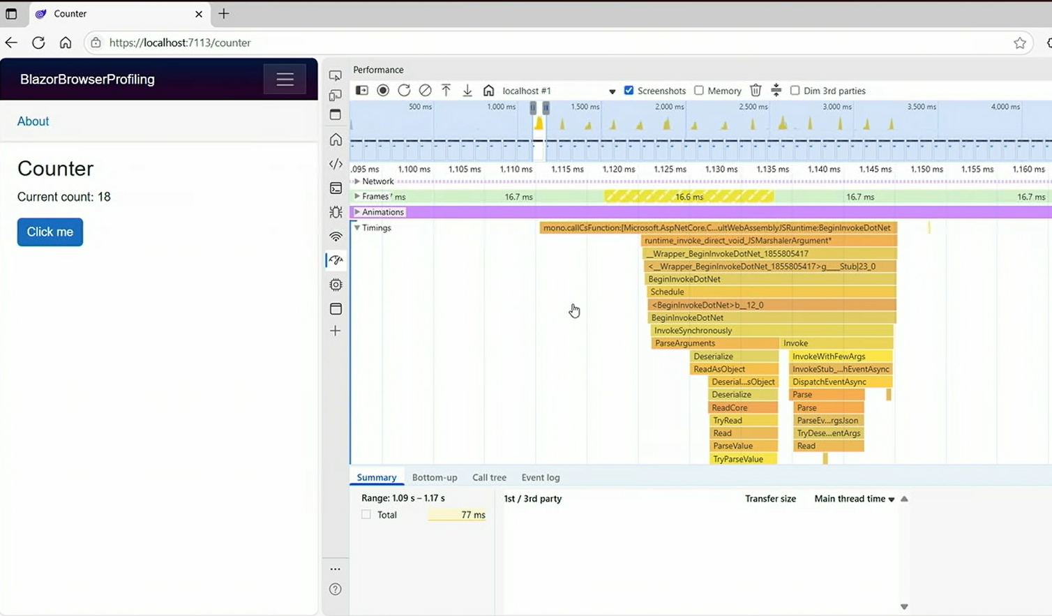This screenshot has width=1052, height=616.
Task: Enable the Memory checkbox
Action: [x=698, y=91]
